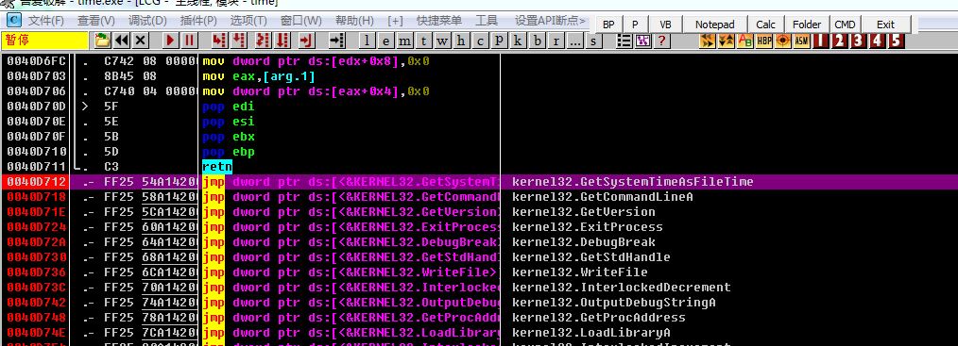Click the dark red number 1 icon
The image size is (958, 346).
(x=820, y=41)
